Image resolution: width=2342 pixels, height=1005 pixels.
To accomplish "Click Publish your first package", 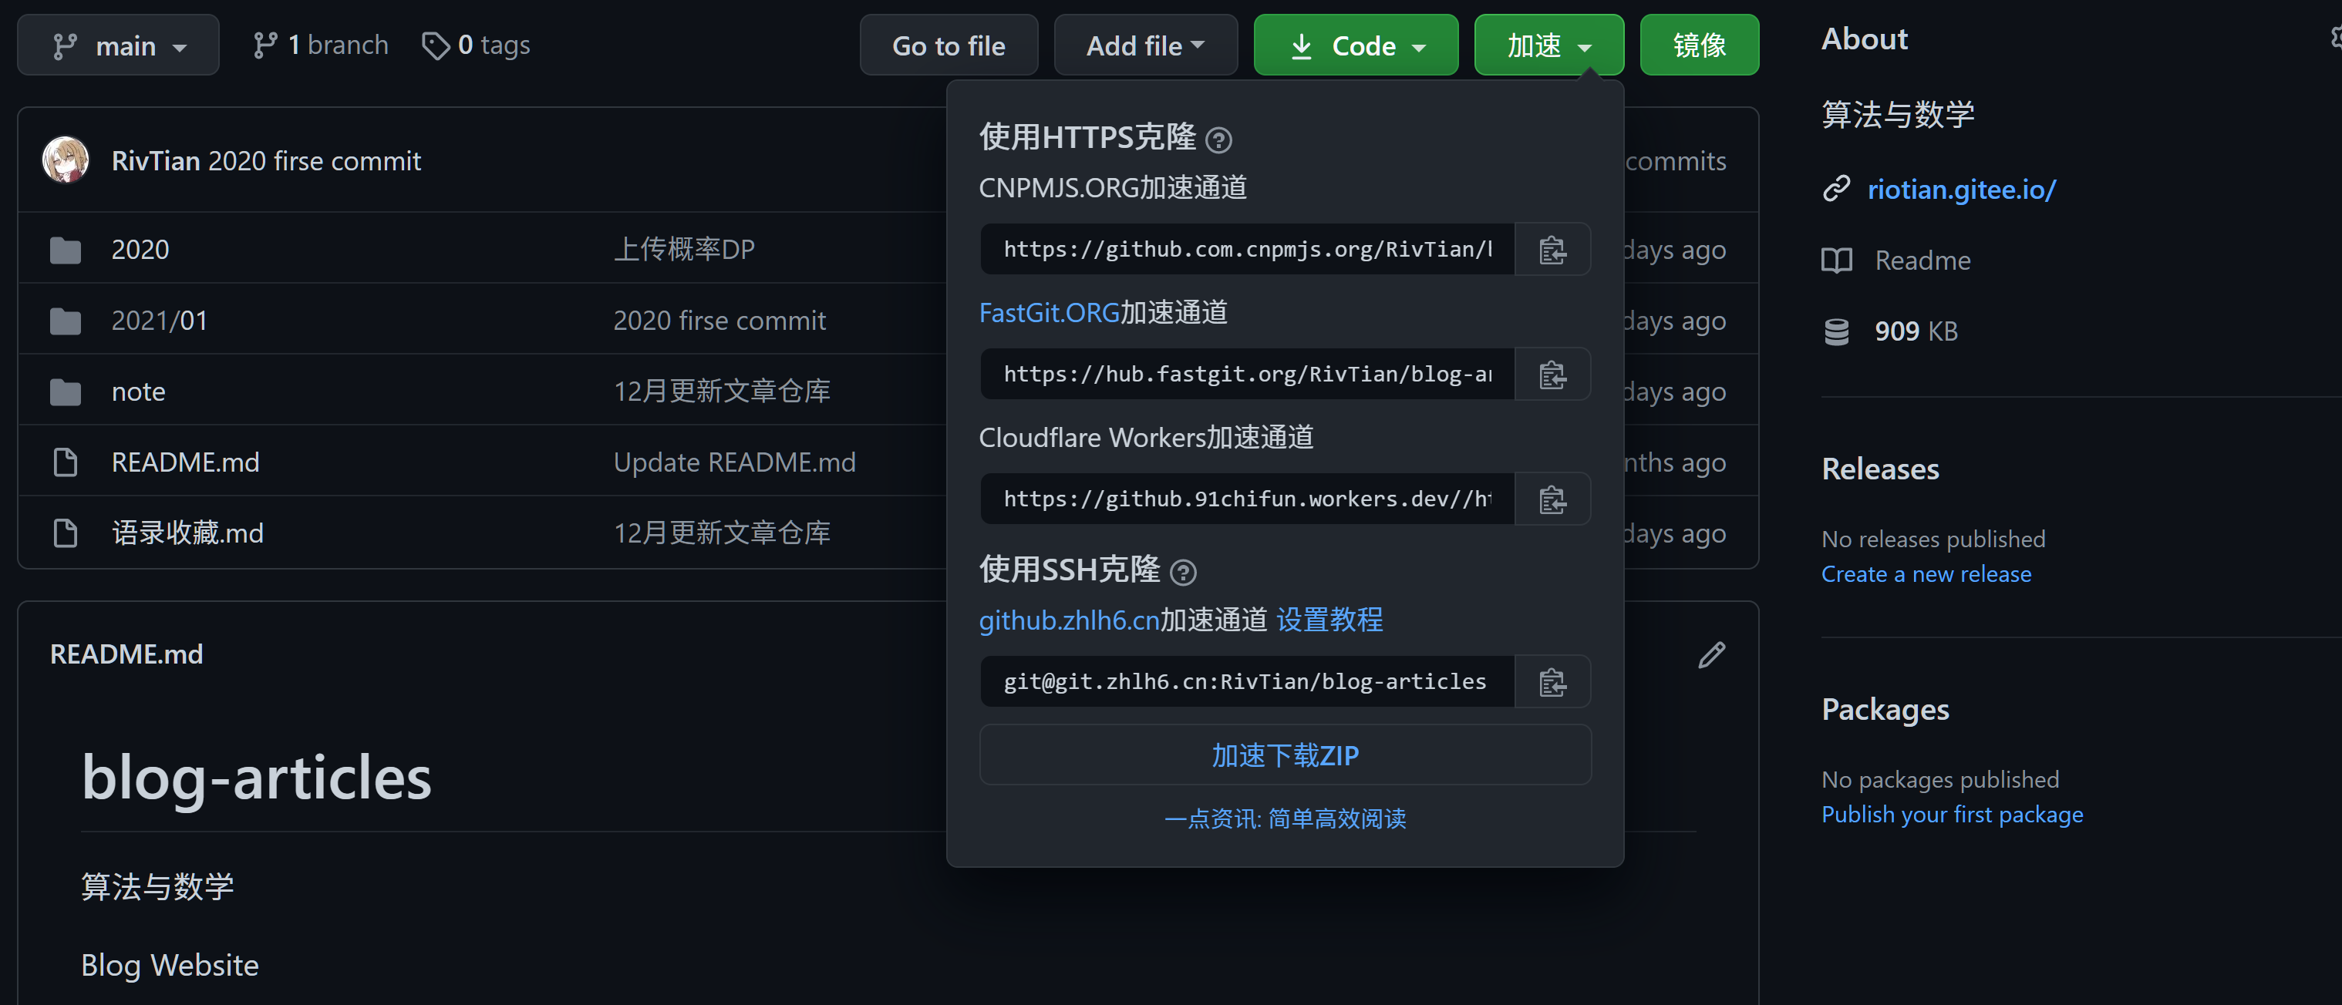I will pyautogui.click(x=1952, y=814).
